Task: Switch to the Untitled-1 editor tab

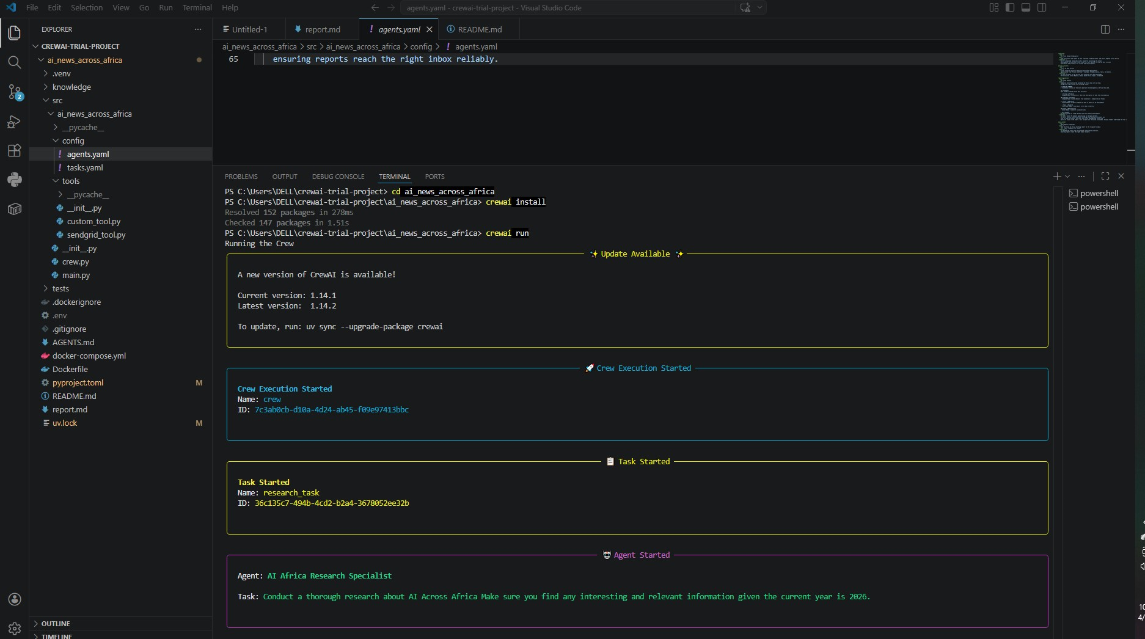Action: [x=249, y=29]
